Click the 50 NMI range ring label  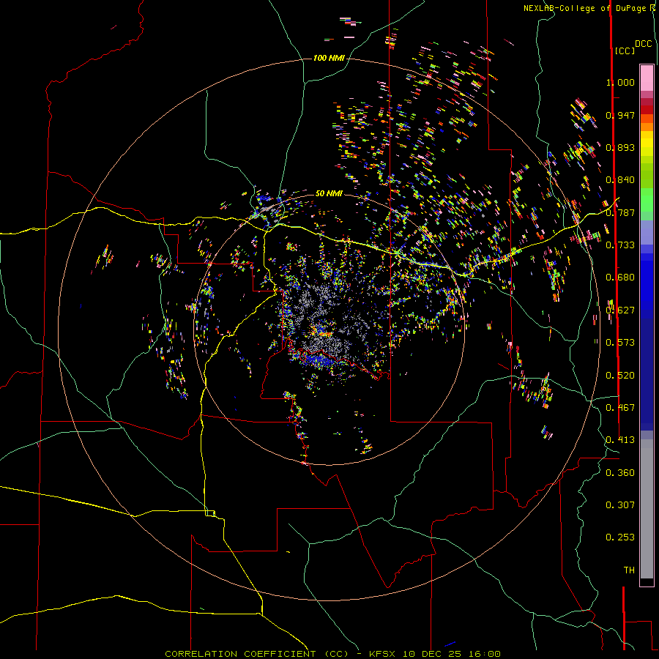[x=329, y=194]
